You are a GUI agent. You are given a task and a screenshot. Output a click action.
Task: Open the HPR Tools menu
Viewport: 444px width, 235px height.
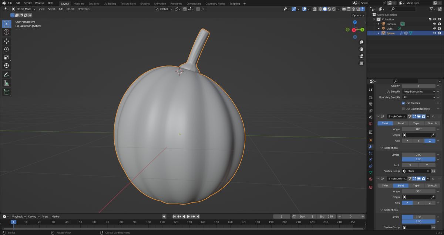[83, 9]
